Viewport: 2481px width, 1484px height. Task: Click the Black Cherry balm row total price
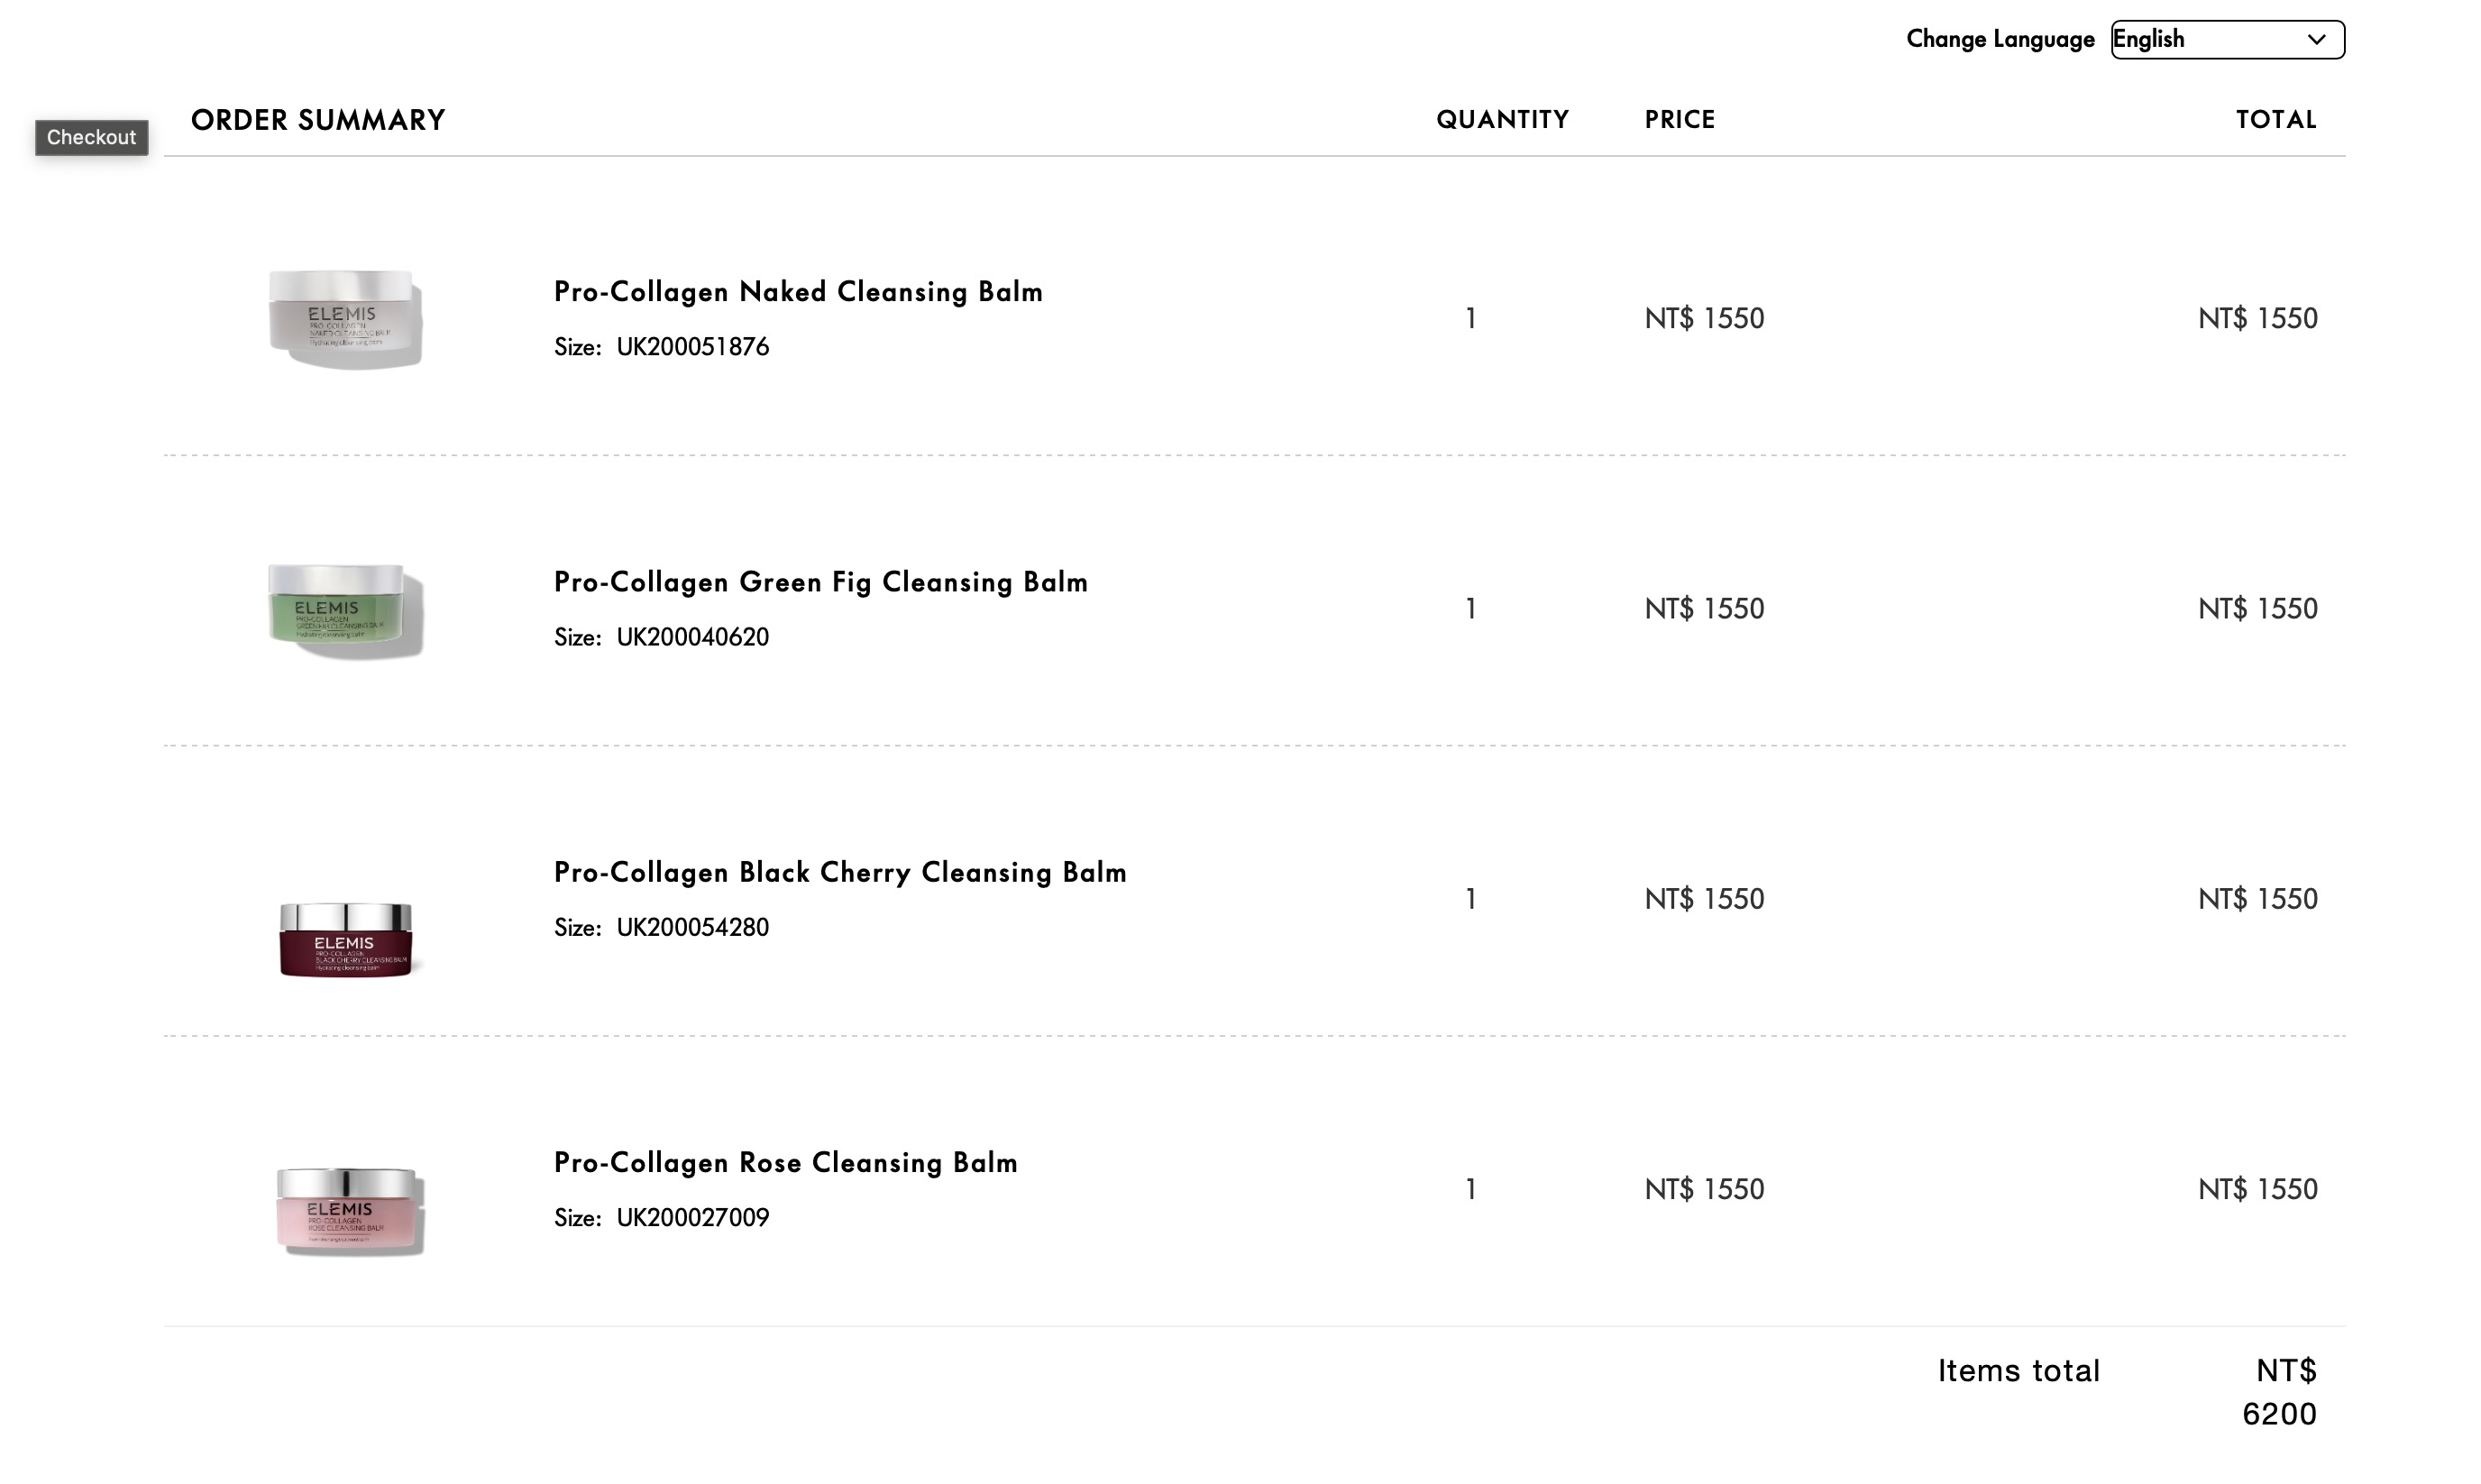(x=2256, y=899)
